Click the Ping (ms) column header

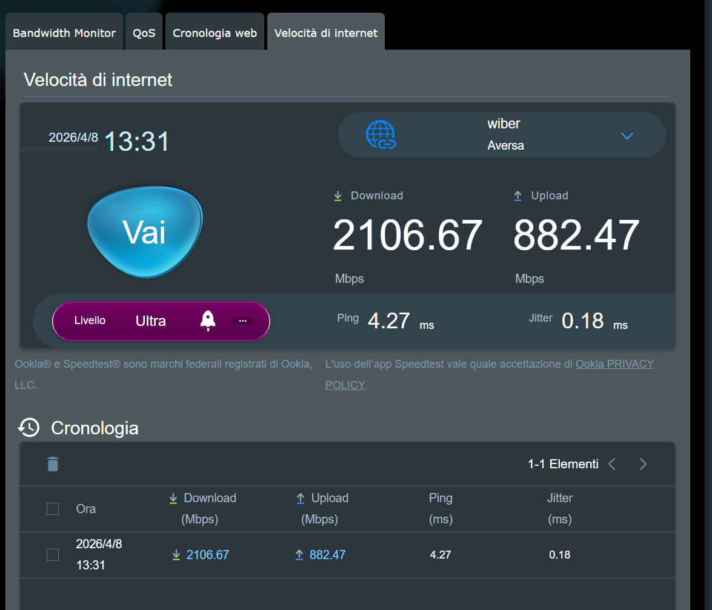[x=441, y=508]
